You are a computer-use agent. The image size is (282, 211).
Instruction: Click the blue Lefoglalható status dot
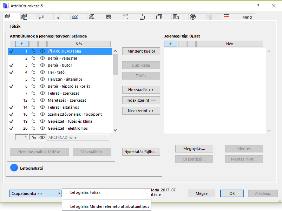[14, 168]
